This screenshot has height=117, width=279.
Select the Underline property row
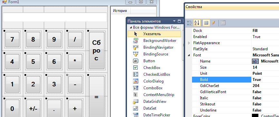pos(236,110)
